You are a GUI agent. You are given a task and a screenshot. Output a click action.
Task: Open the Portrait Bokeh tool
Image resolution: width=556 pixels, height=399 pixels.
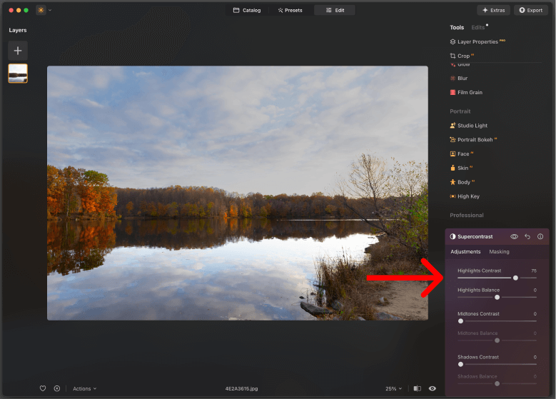pos(473,140)
